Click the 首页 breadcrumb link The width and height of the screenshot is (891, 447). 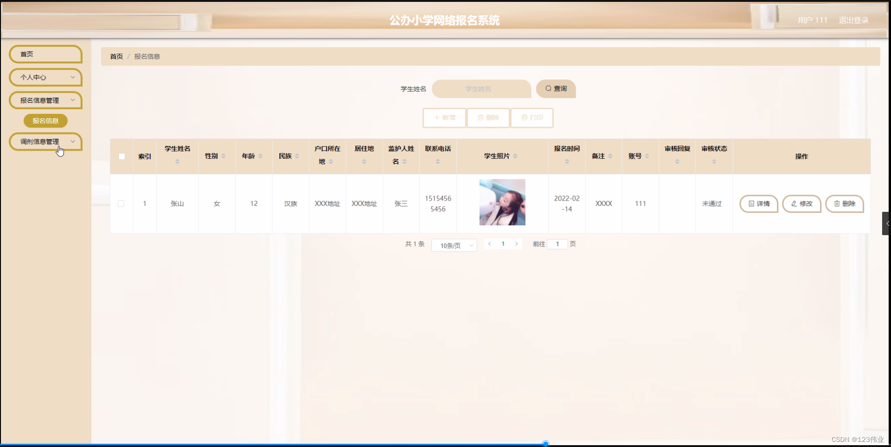click(115, 56)
